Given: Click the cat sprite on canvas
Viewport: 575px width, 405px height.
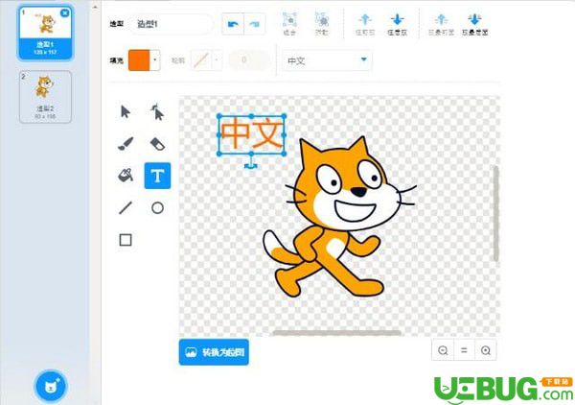Looking at the screenshot, I should tap(339, 217).
